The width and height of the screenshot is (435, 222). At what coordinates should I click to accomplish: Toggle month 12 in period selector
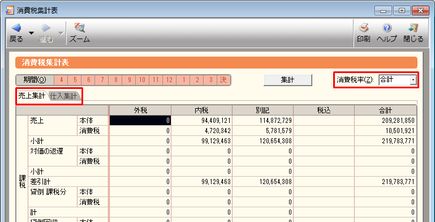coord(170,80)
